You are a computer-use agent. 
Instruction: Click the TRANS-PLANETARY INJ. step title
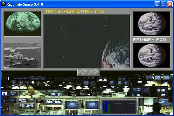coord(74,11)
